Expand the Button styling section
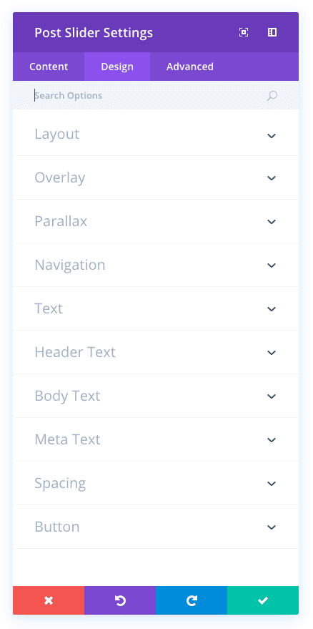The height and width of the screenshot is (629, 313). pyautogui.click(x=156, y=527)
